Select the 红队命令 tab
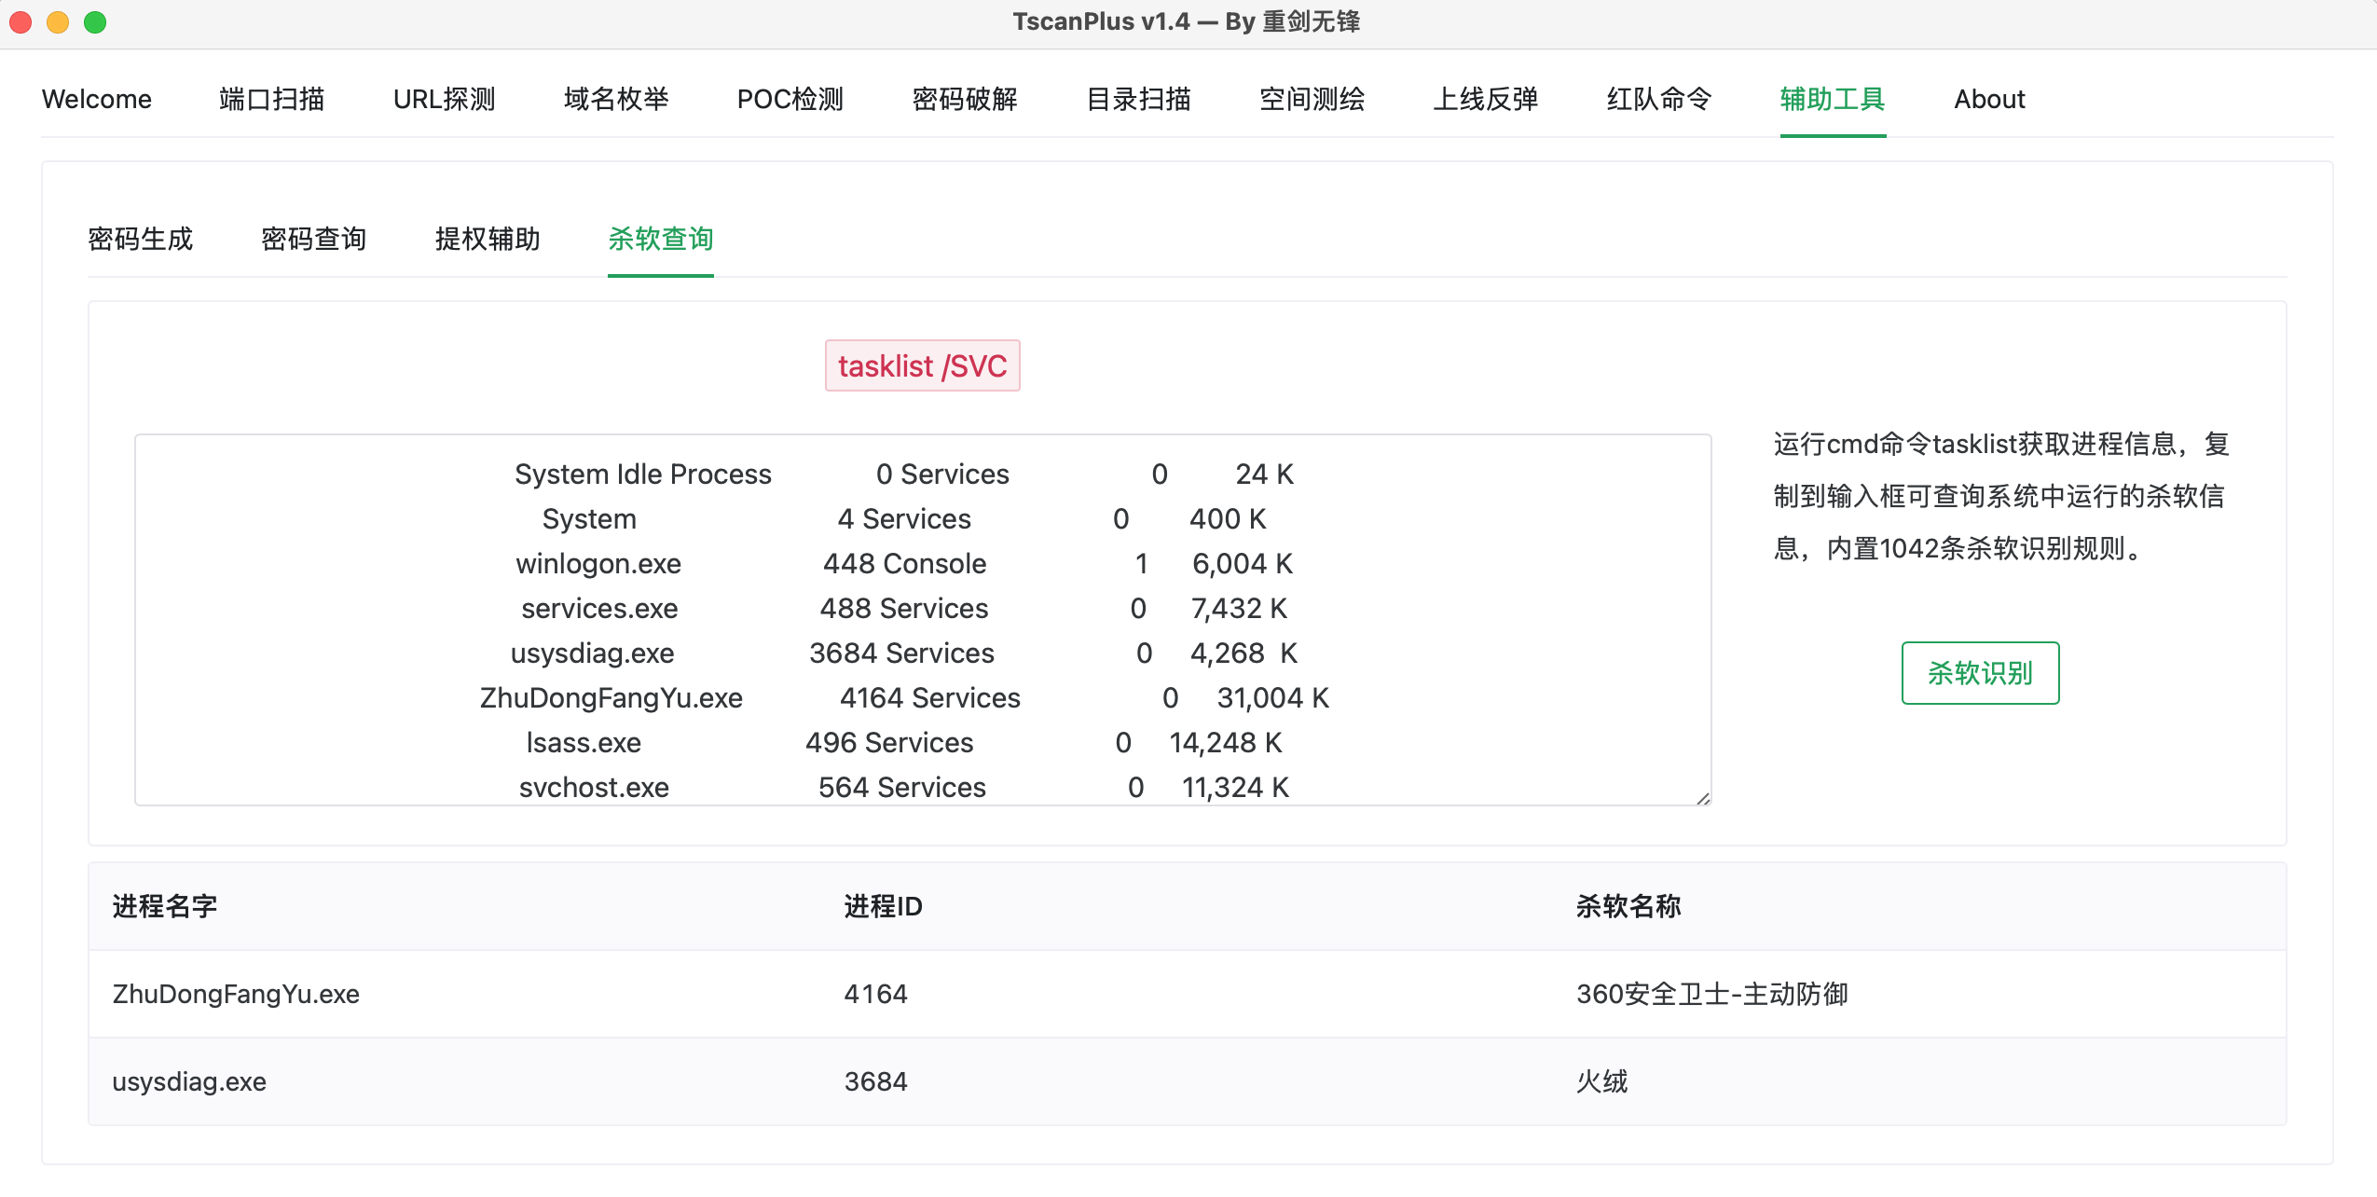This screenshot has width=2377, height=1197. pos(1658,99)
